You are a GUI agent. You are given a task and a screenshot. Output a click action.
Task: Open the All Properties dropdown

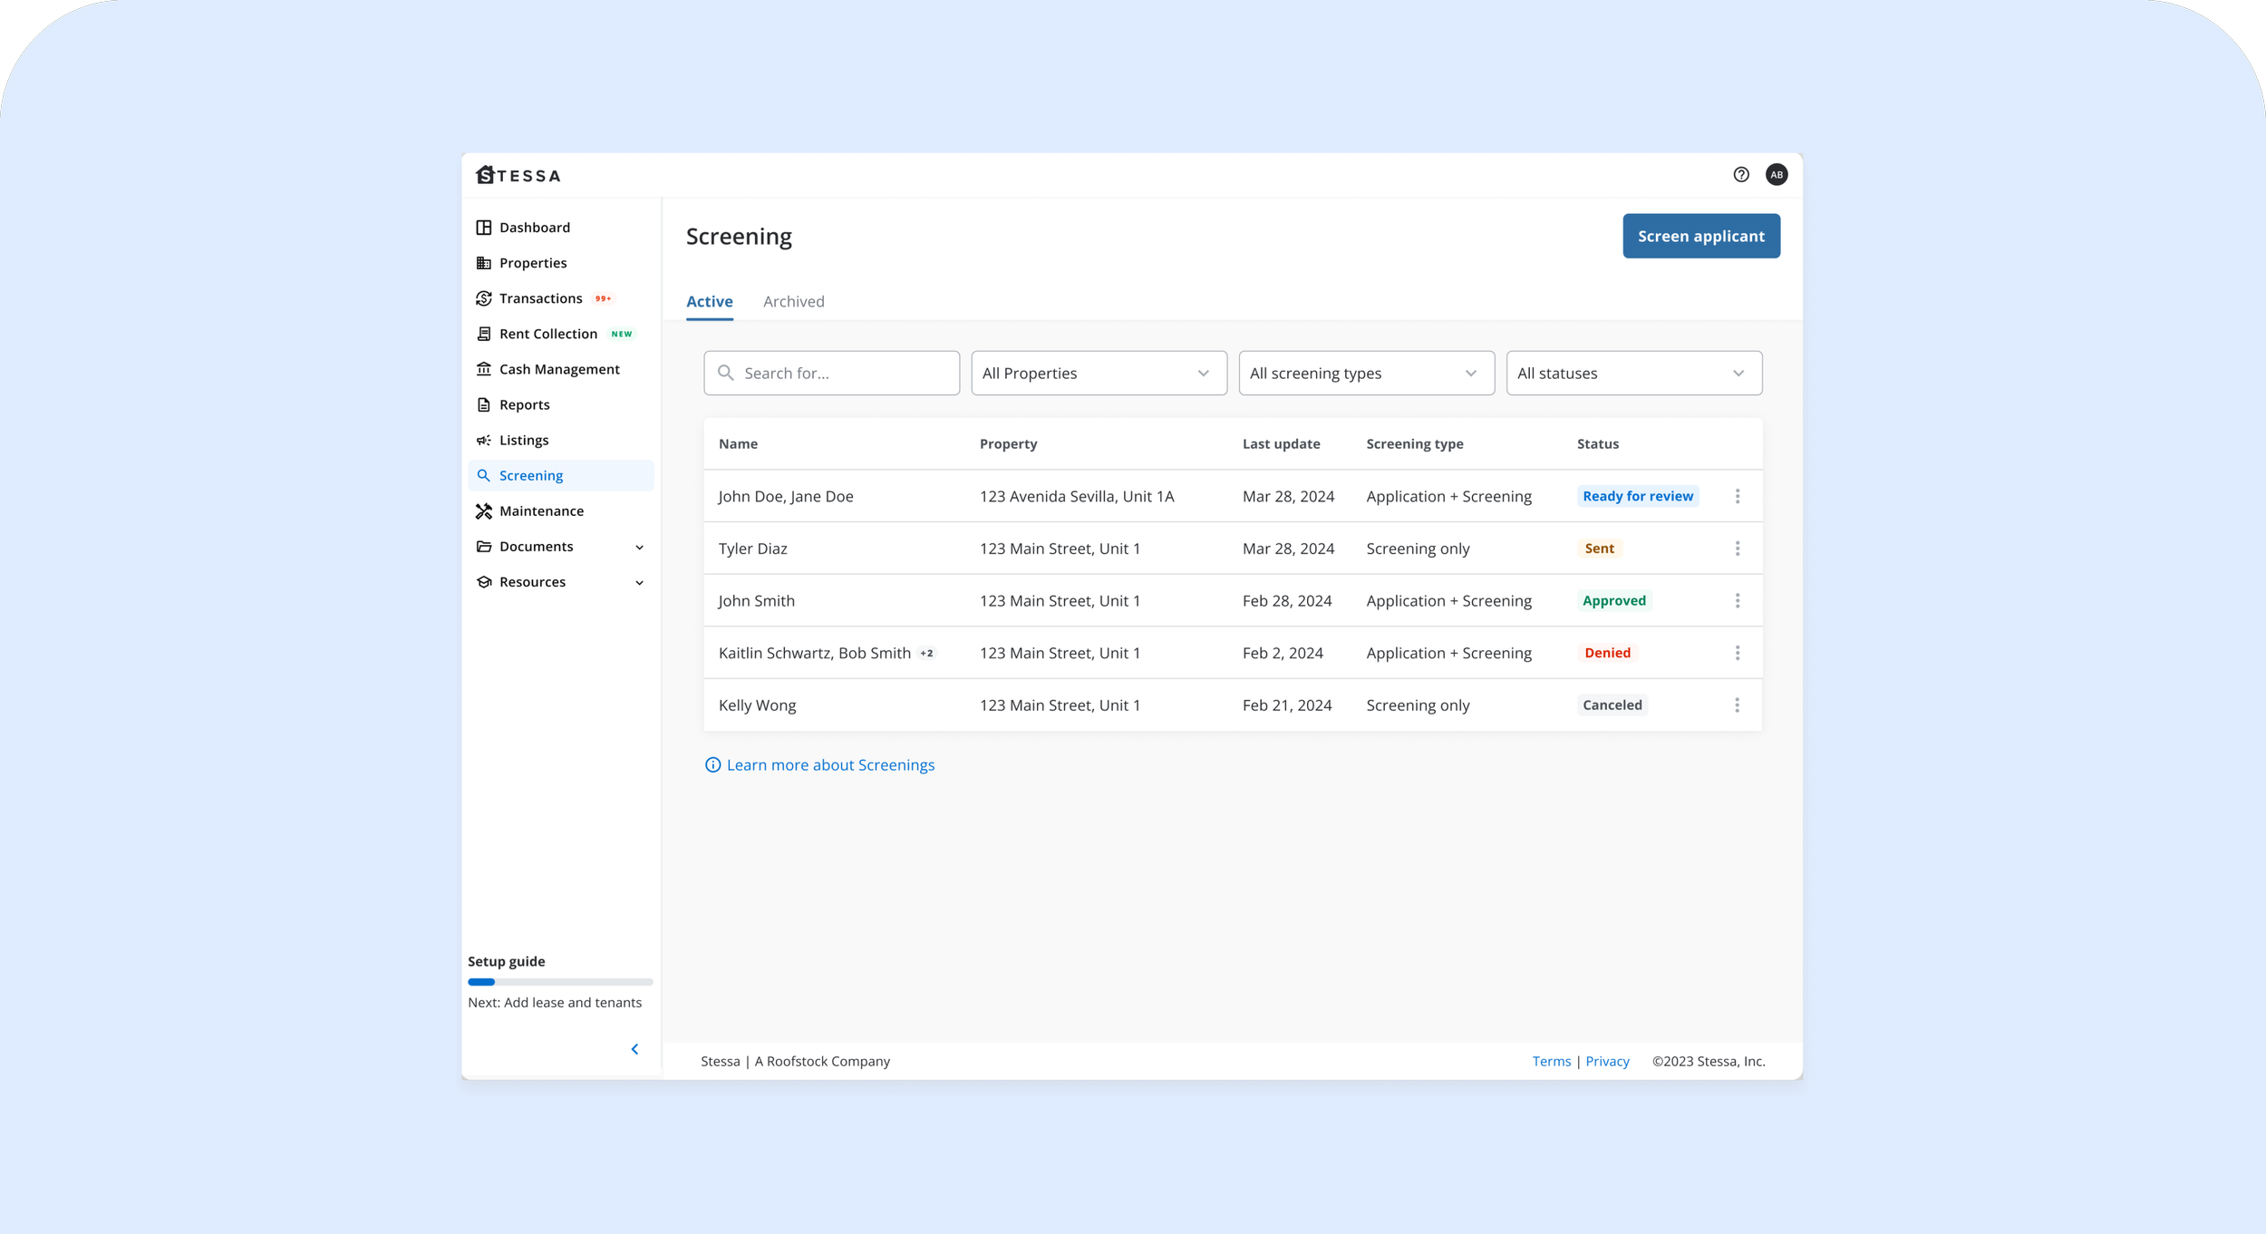(1098, 374)
